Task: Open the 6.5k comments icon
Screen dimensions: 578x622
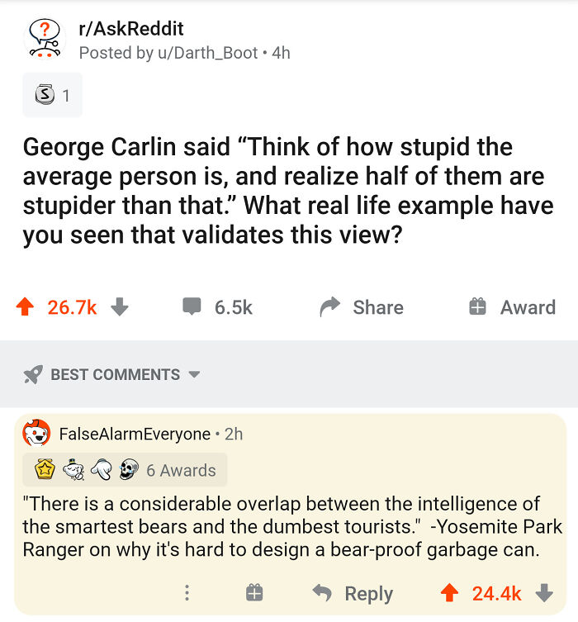Action: (192, 306)
